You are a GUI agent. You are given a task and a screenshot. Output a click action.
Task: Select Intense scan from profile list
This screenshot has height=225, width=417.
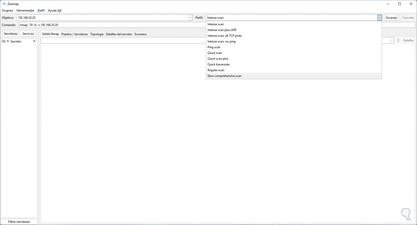click(294, 24)
